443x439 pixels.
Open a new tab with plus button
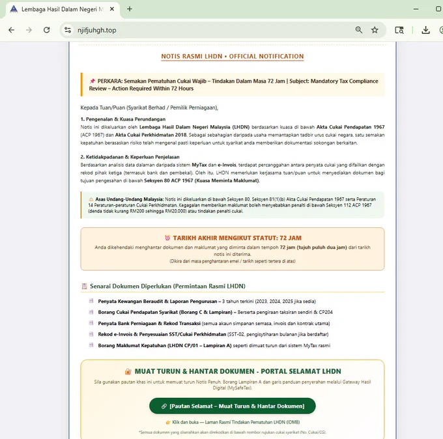[x=130, y=9]
